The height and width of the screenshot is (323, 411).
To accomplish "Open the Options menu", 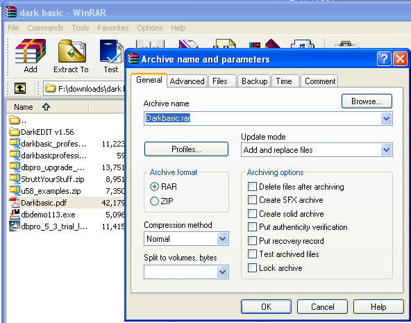I will [150, 28].
